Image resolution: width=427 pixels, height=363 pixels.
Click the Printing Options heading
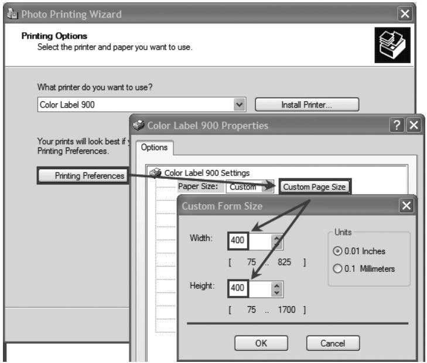(x=54, y=36)
